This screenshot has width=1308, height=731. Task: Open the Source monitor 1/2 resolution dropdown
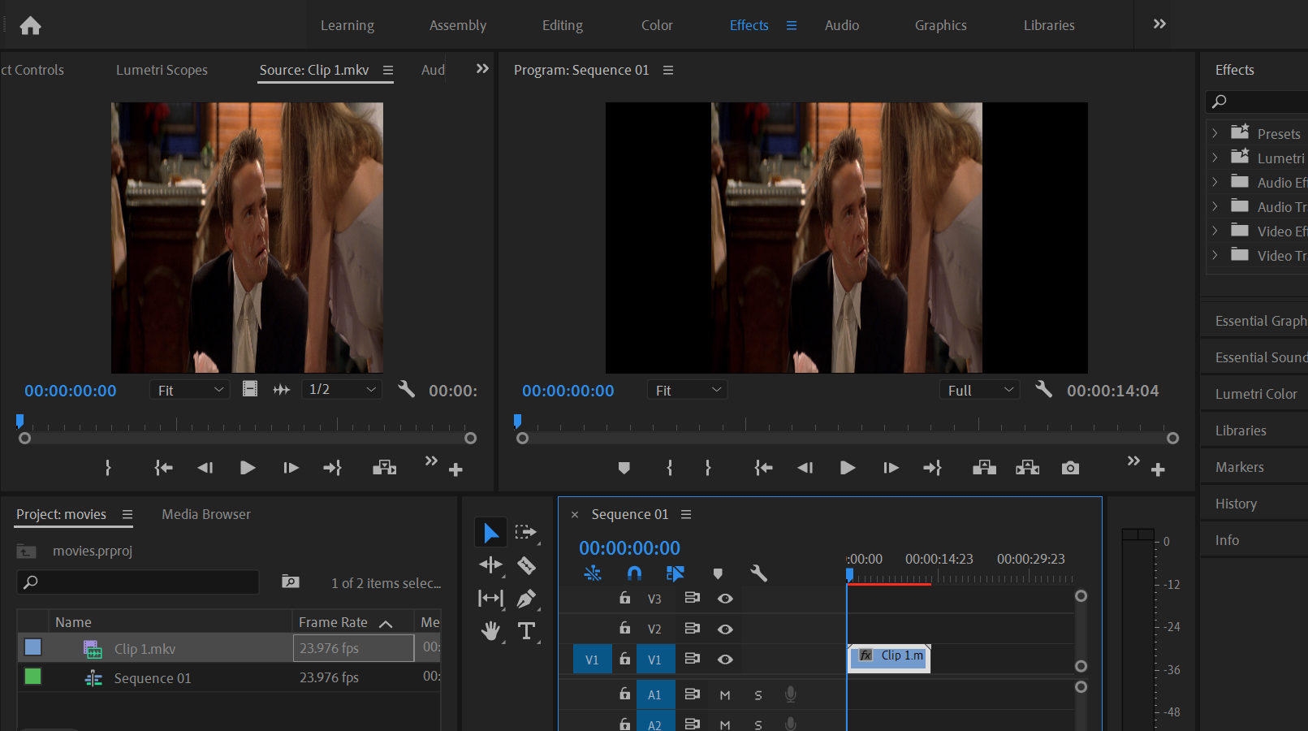(341, 390)
